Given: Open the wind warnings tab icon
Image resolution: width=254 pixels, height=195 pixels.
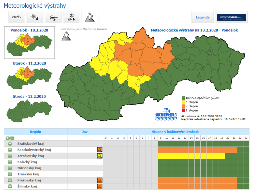Looking at the screenshot, I should (35, 17).
